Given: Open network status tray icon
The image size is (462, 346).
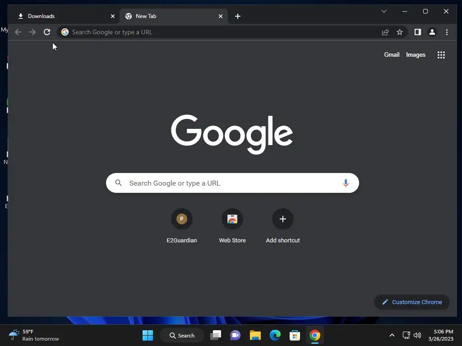Looking at the screenshot, I should (x=407, y=335).
